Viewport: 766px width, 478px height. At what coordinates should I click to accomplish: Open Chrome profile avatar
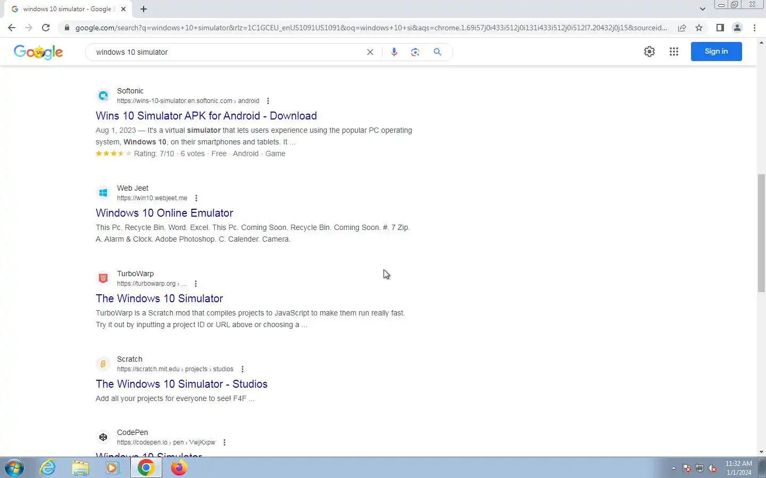[x=737, y=28]
